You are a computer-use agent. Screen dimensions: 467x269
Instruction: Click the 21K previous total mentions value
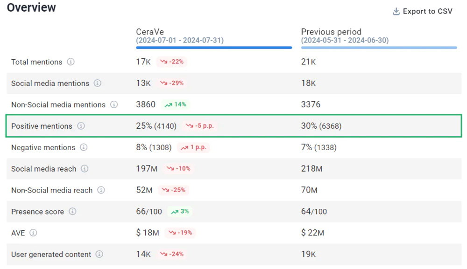pos(308,62)
